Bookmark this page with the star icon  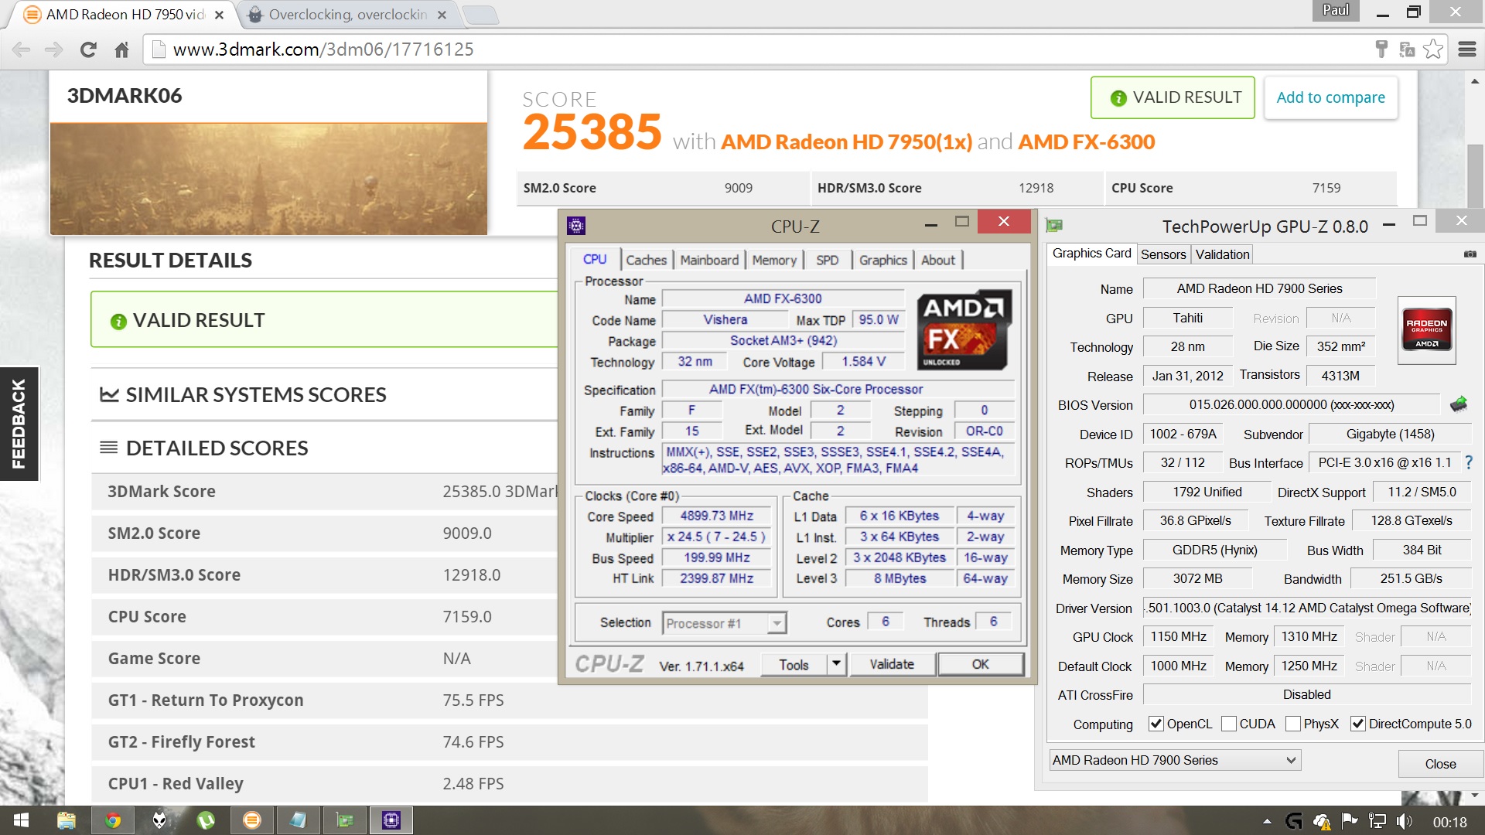[x=1433, y=49]
